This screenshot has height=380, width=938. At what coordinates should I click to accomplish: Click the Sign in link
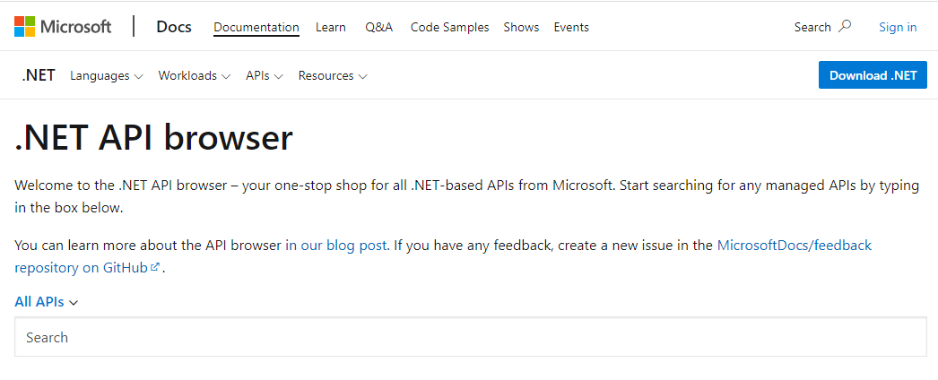pyautogui.click(x=898, y=27)
